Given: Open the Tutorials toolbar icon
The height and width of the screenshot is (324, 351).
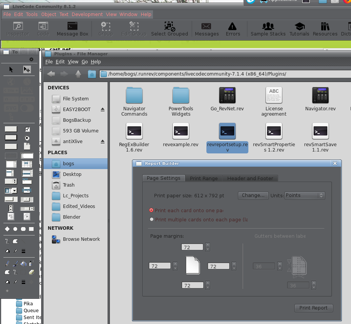Looking at the screenshot, I should point(299,29).
